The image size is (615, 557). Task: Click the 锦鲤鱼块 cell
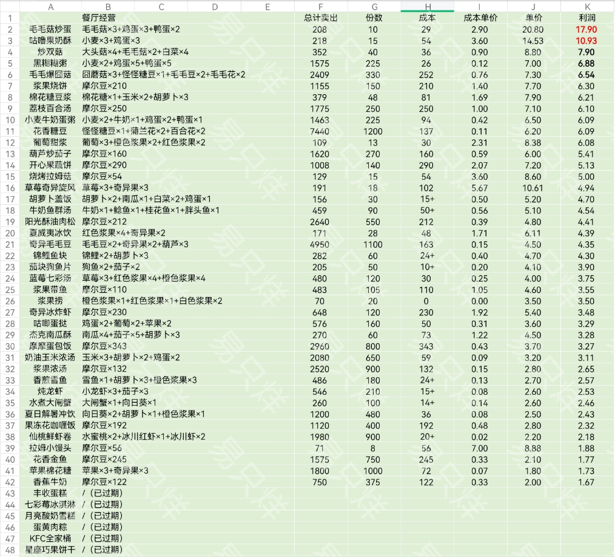click(x=50, y=256)
